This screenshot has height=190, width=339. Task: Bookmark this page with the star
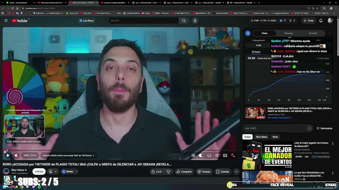tap(317, 8)
